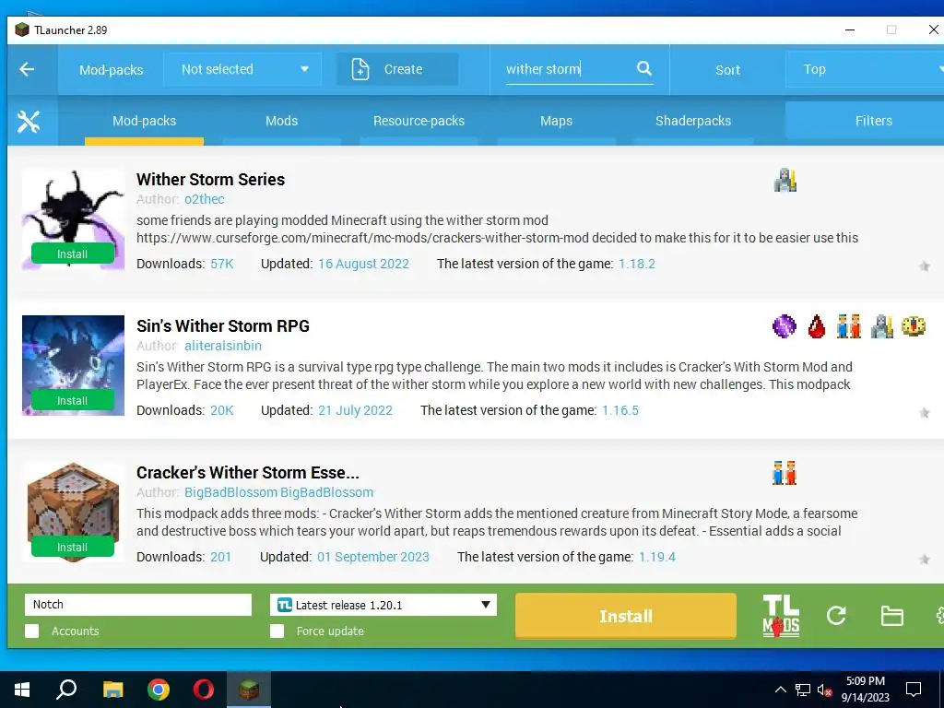Expand the Latest release 1.20.1 version dropdown
Screen dimensions: 944x708
(x=383, y=605)
